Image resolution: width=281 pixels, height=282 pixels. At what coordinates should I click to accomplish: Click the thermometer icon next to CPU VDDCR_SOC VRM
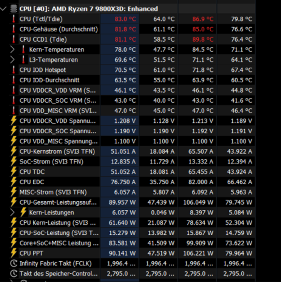[x=14, y=100]
